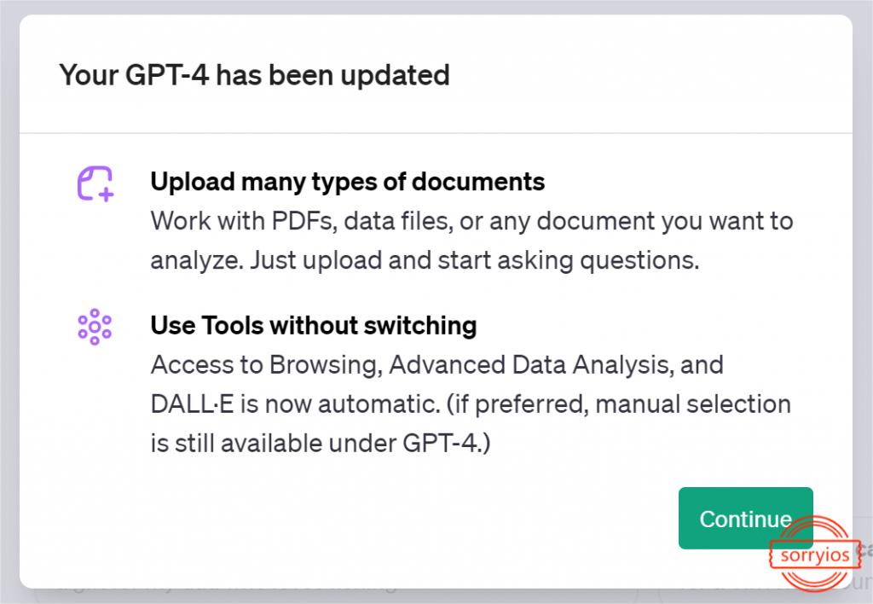The image size is (873, 604).
Task: Click the 'Work with PDFs, data files' text line
Action: 471,222
